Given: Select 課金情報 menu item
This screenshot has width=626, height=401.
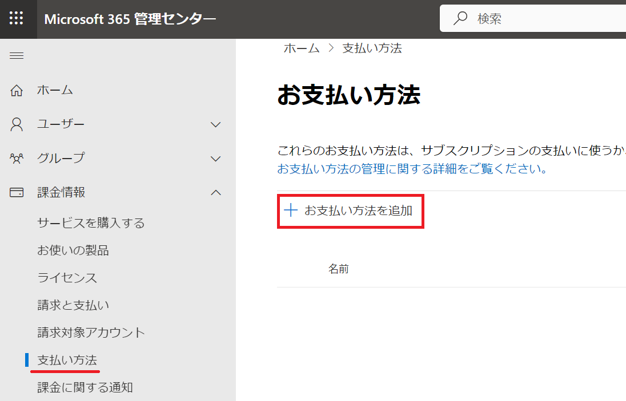Looking at the screenshot, I should pos(61,192).
